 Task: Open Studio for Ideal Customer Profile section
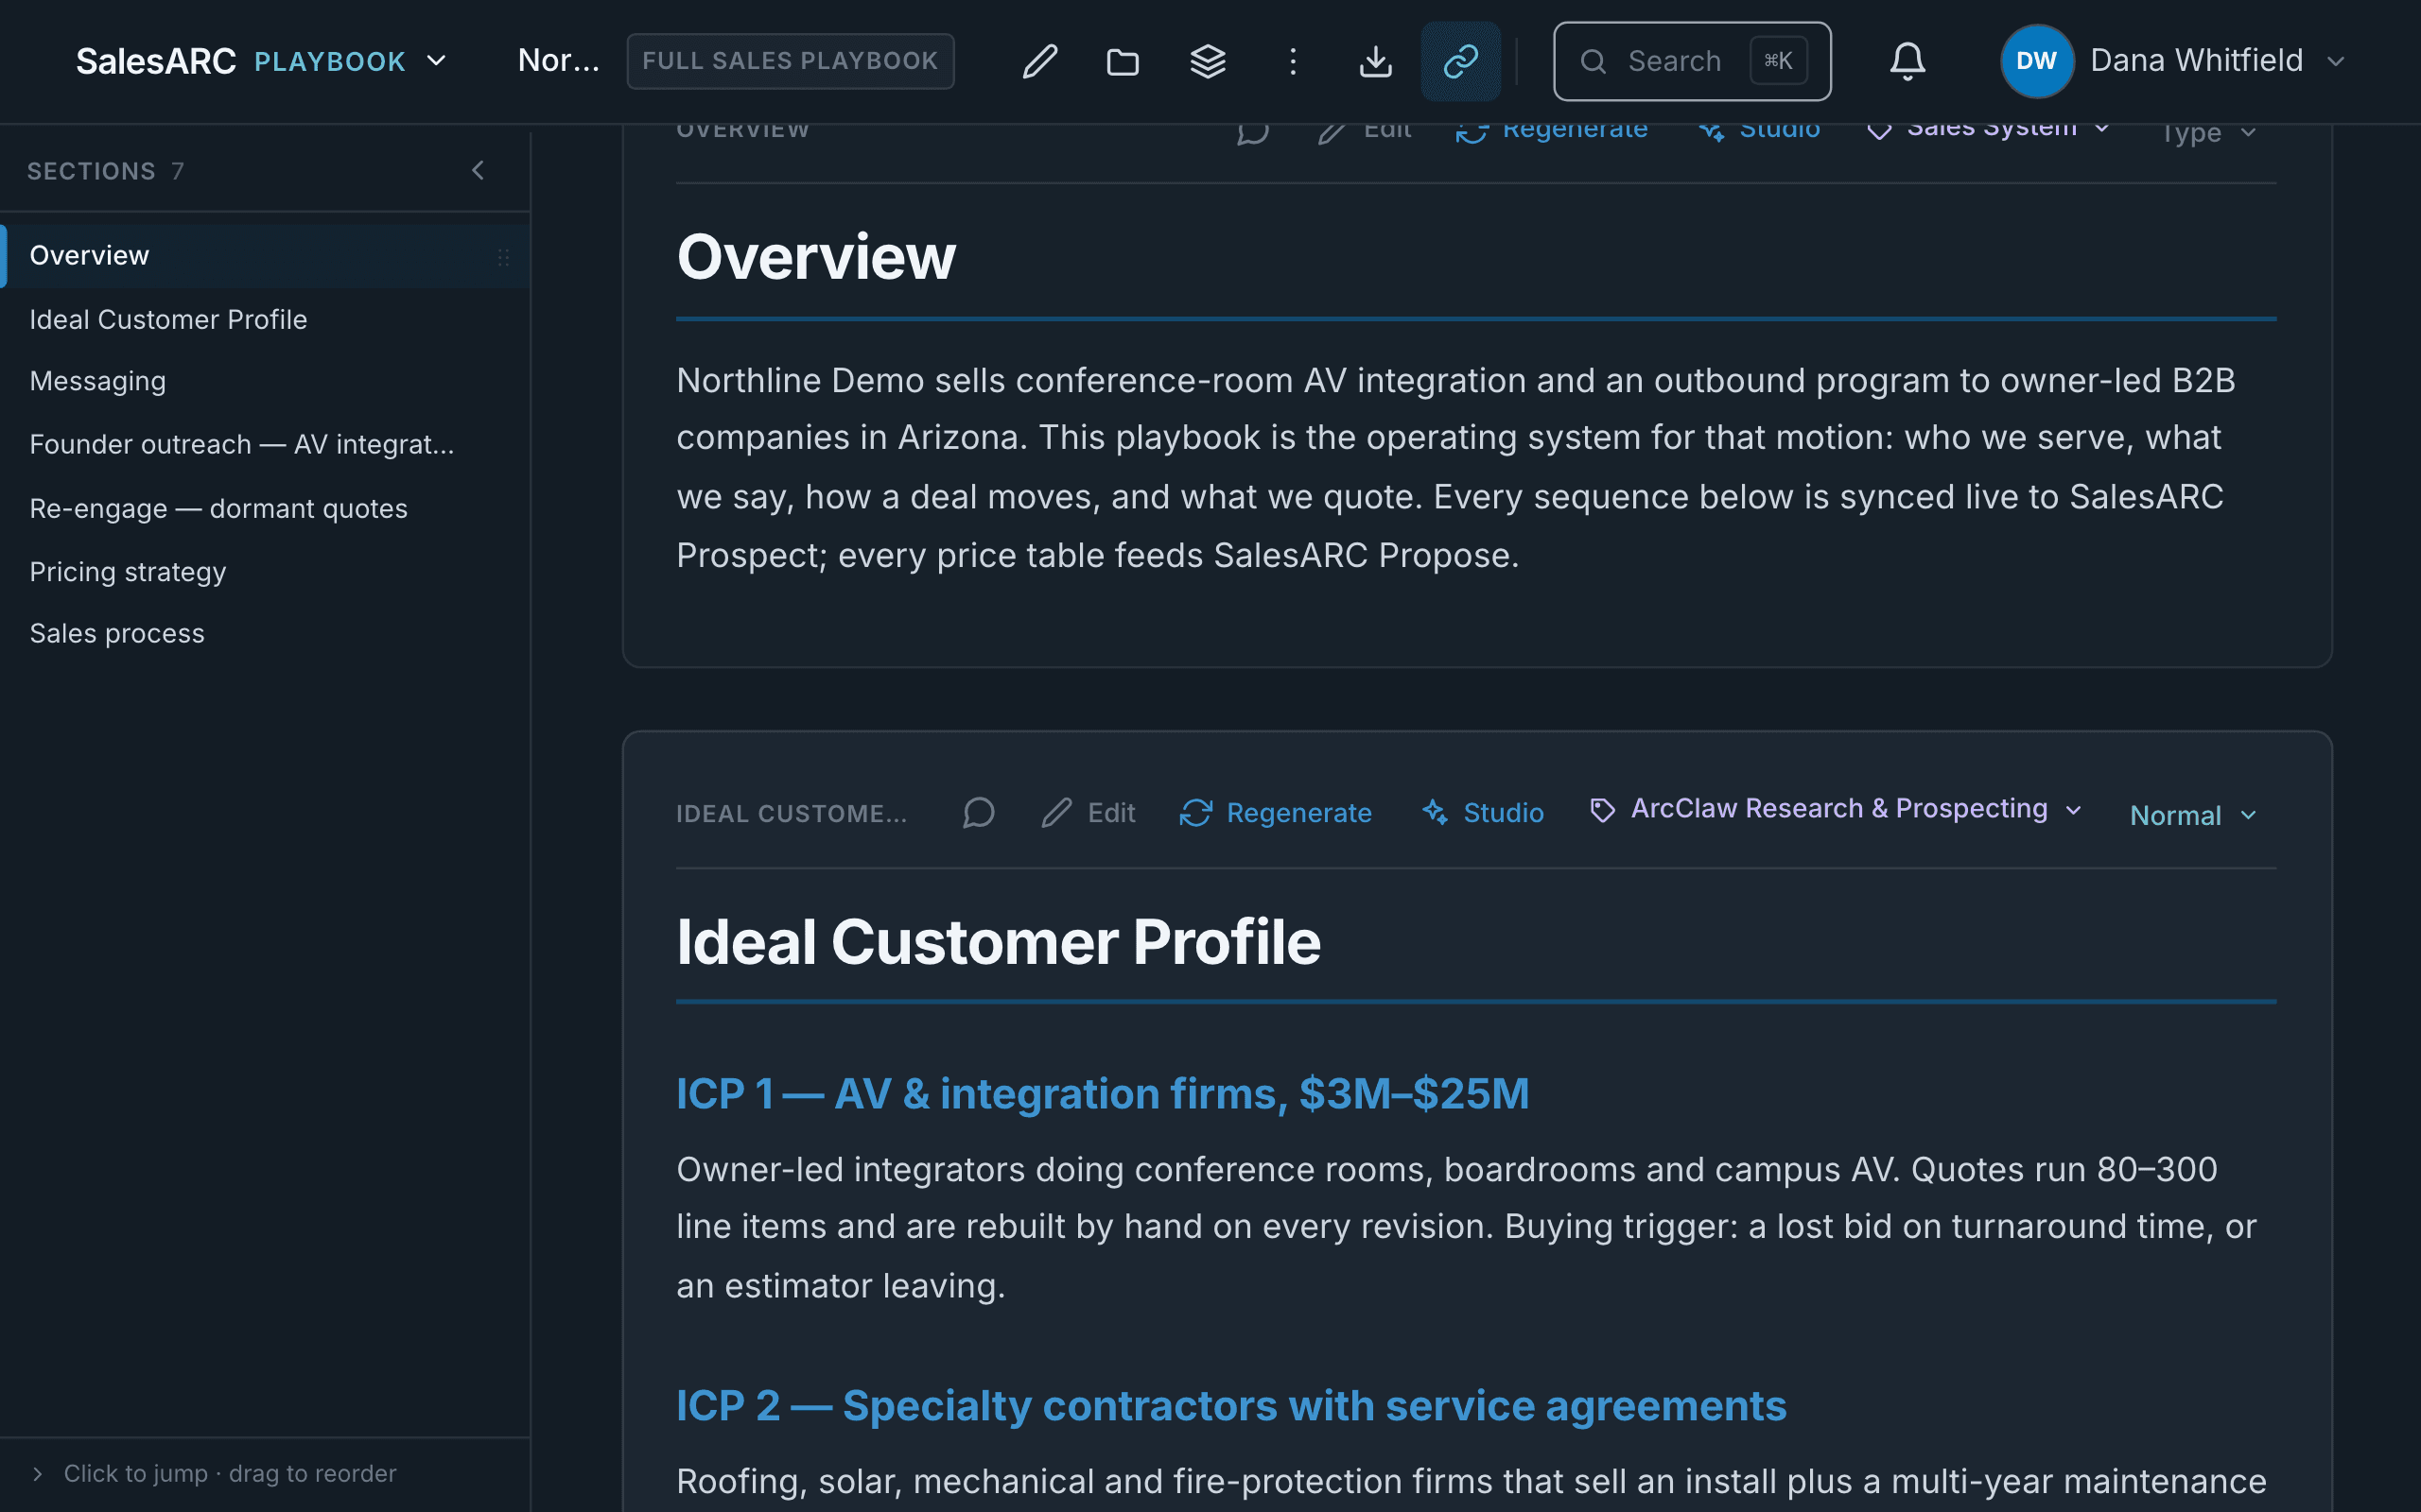point(1483,813)
